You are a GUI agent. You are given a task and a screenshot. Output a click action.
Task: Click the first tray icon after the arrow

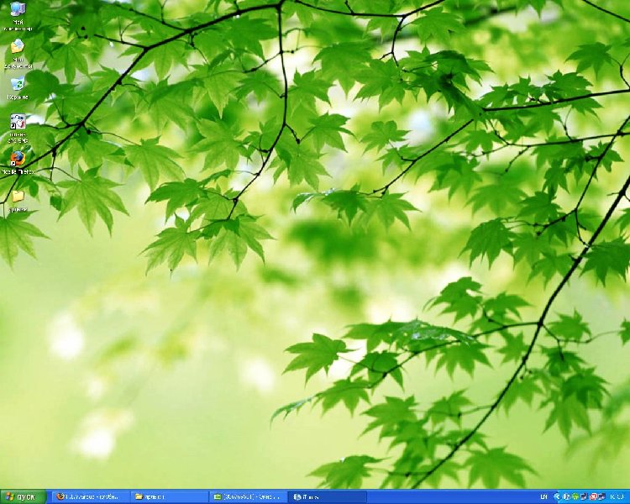[x=567, y=496]
